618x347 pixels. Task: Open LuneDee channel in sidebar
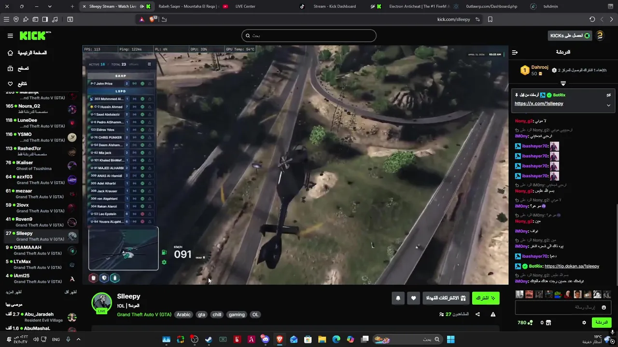click(x=41, y=123)
